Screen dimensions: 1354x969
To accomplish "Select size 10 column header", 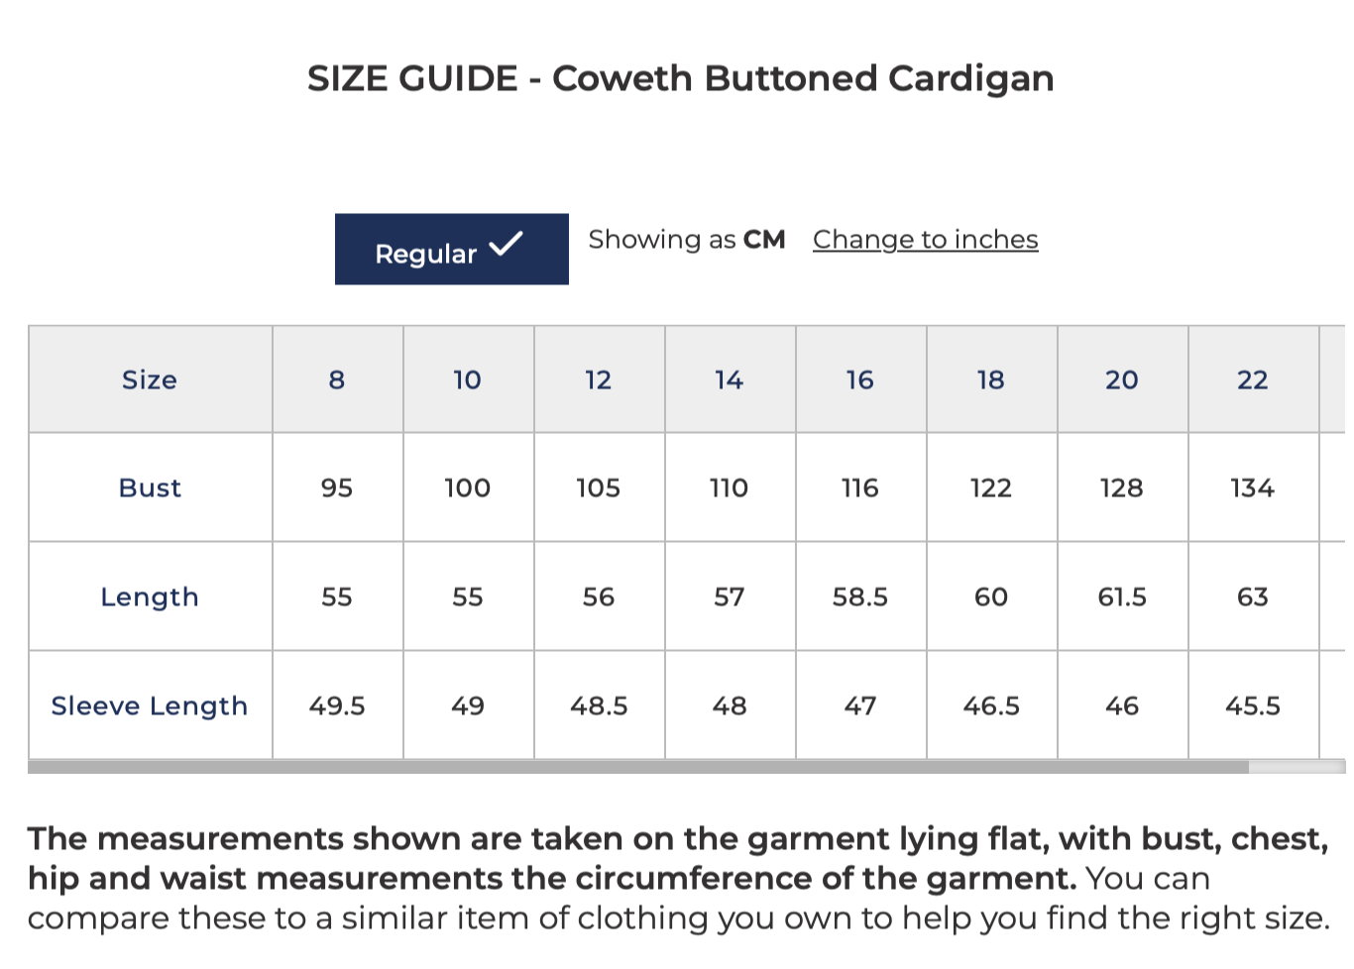I will pos(468,379).
